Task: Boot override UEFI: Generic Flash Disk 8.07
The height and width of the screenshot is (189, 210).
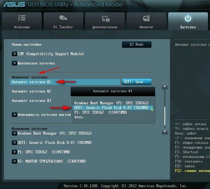Action: click(52, 143)
